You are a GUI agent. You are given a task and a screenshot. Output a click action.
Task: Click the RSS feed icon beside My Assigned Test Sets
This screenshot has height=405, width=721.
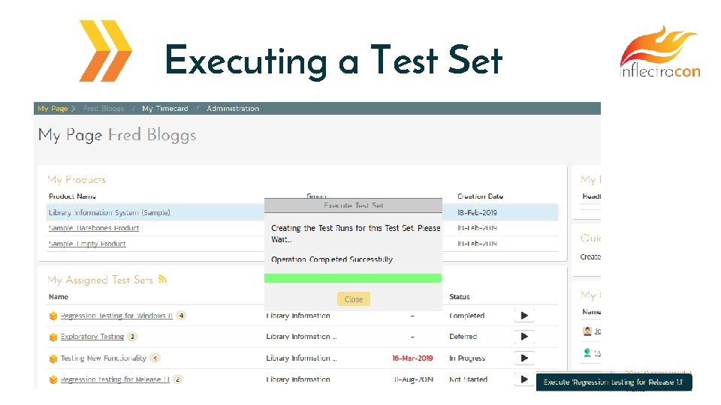(x=162, y=280)
